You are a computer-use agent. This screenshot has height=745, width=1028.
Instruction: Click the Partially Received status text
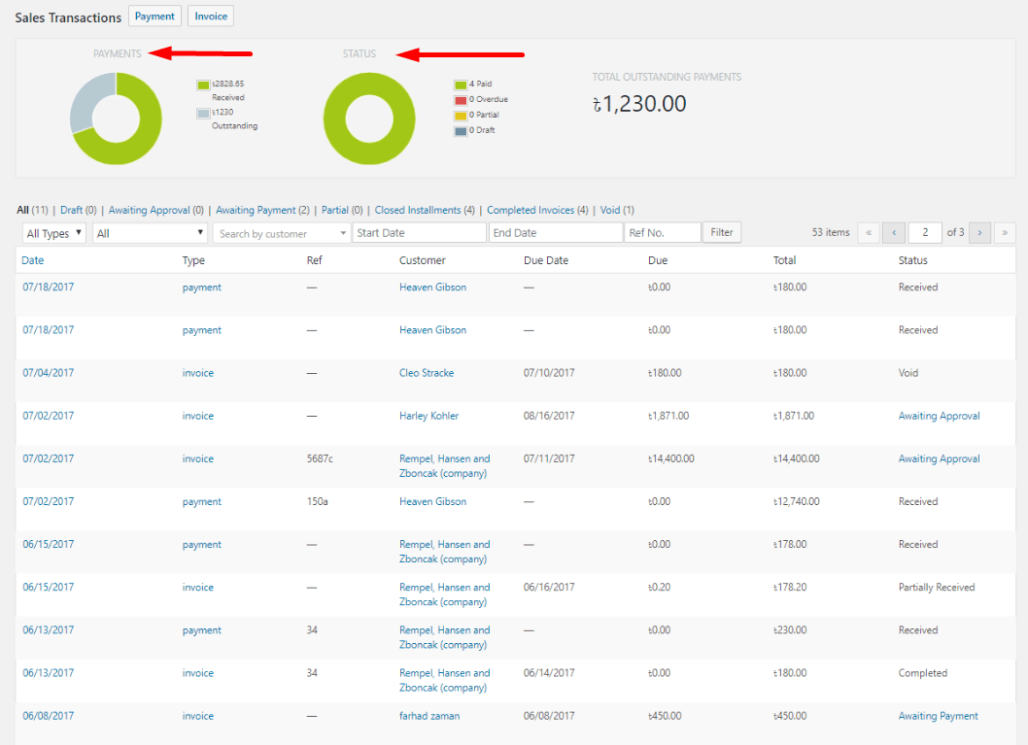tap(937, 588)
